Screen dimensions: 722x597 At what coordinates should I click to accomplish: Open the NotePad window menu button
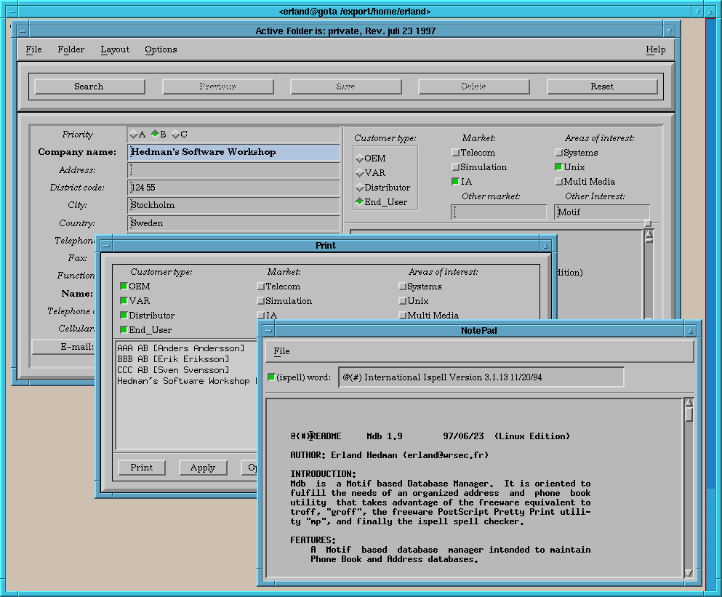click(x=268, y=331)
